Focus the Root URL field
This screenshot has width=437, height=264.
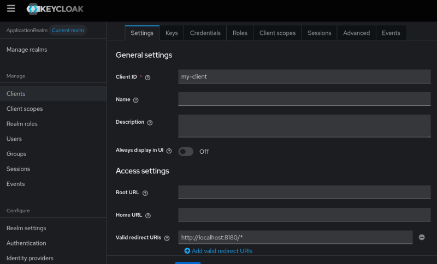click(x=304, y=192)
